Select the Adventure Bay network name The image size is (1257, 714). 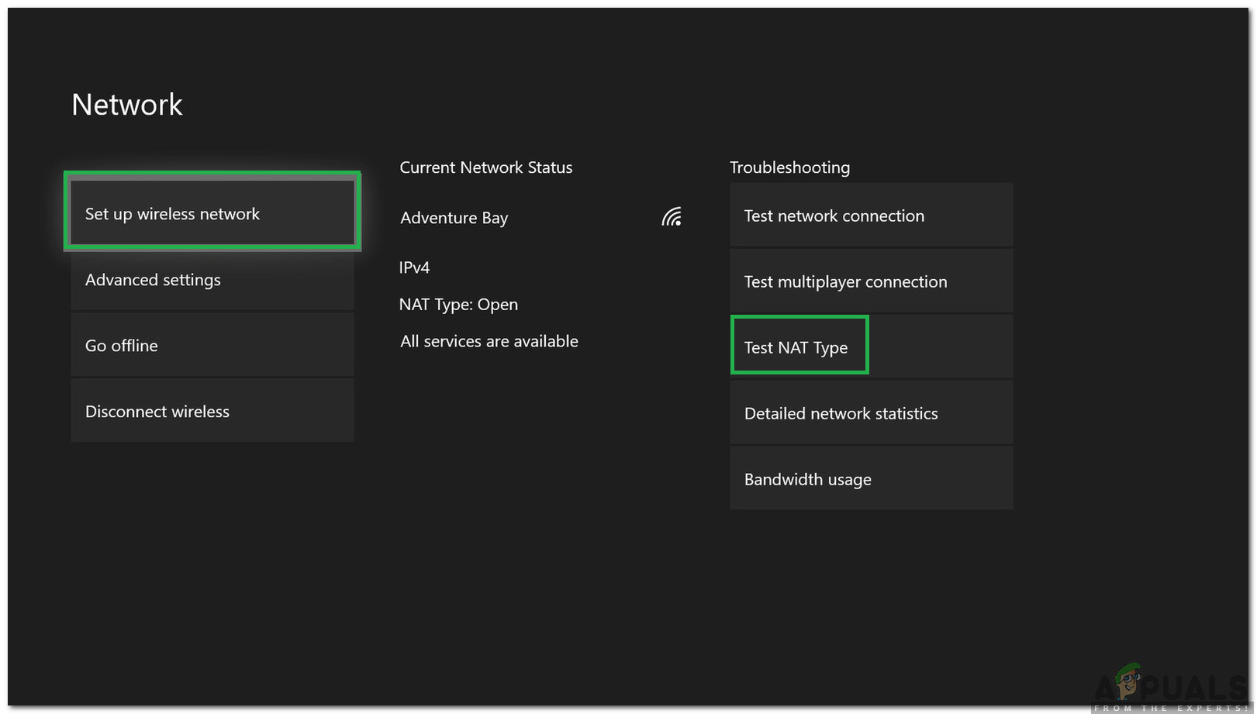(454, 218)
